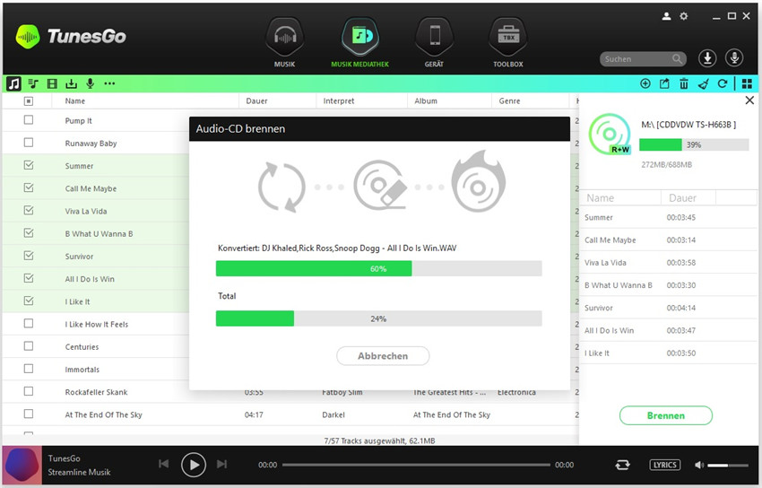Adjust the volume slider
762x488 pixels.
coord(728,466)
